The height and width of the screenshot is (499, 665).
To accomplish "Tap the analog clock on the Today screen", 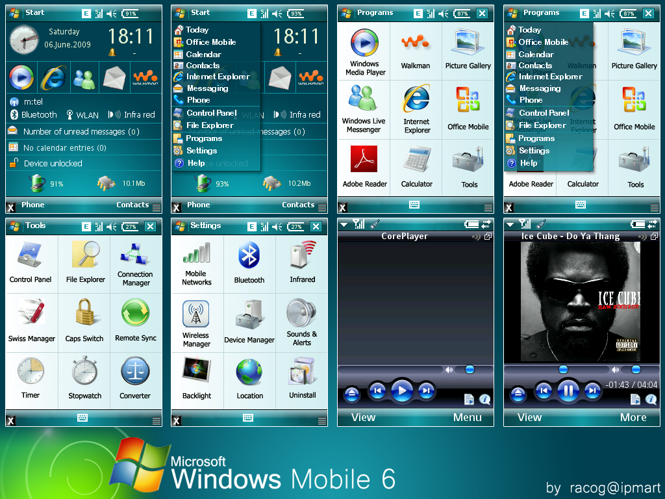I will (x=24, y=40).
